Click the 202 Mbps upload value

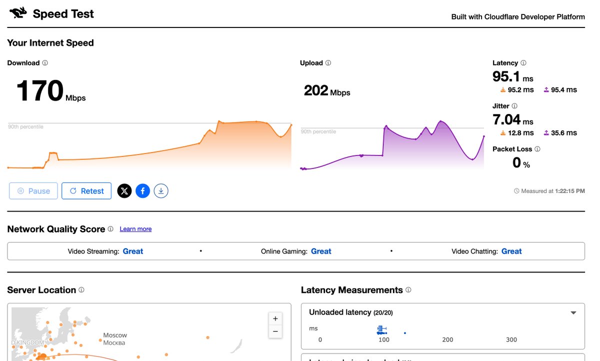coord(327,90)
